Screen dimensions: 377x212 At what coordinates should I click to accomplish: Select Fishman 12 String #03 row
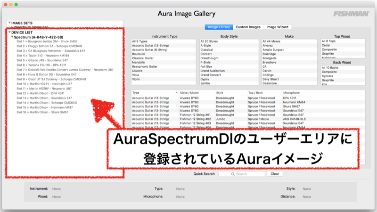[x=248, y=123]
